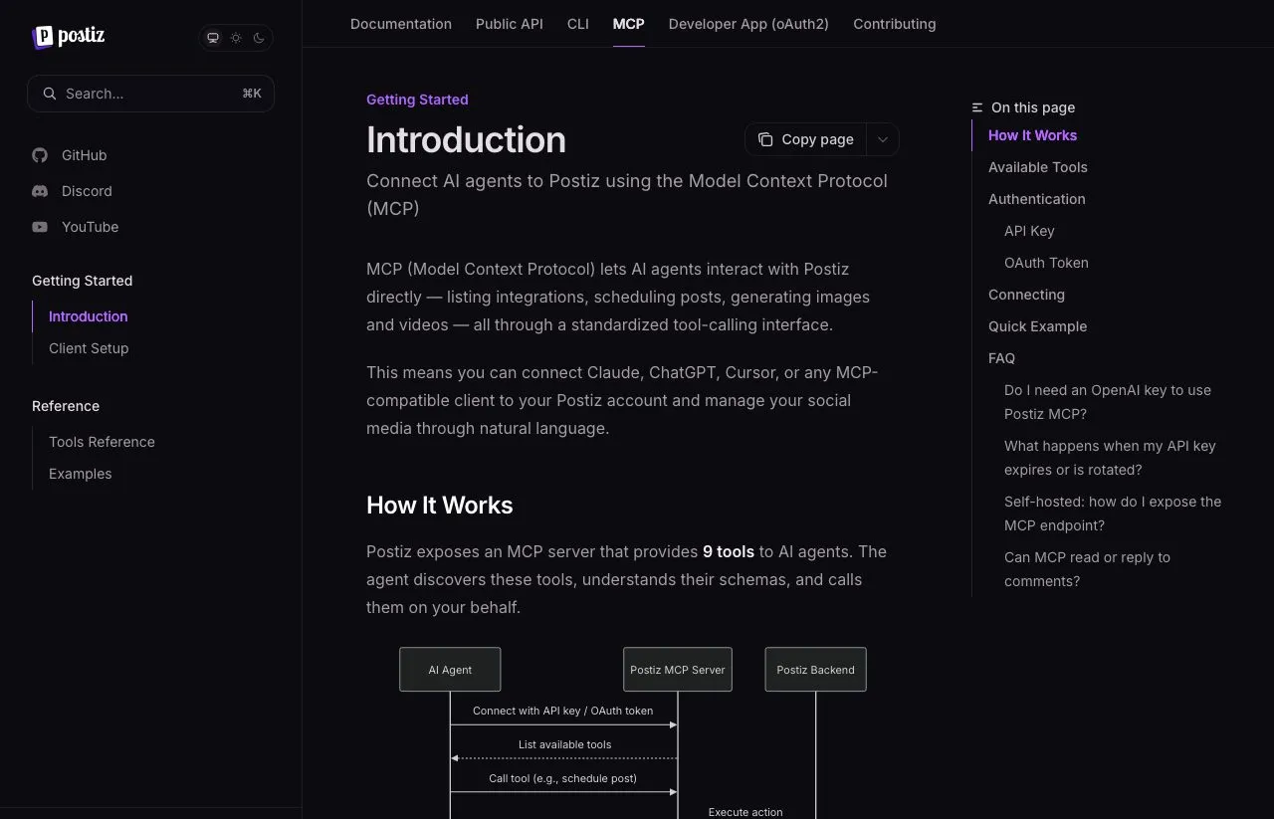
Task: Jump to FAQ section
Action: [x=1002, y=358]
